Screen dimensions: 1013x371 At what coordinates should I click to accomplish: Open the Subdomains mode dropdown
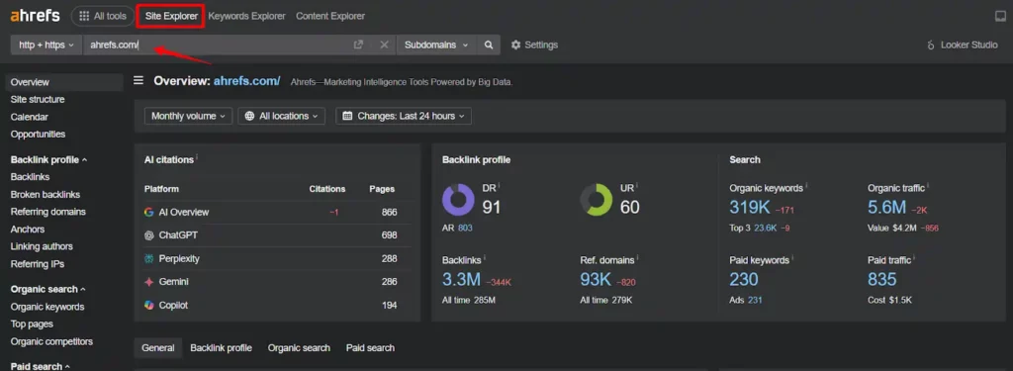[436, 45]
